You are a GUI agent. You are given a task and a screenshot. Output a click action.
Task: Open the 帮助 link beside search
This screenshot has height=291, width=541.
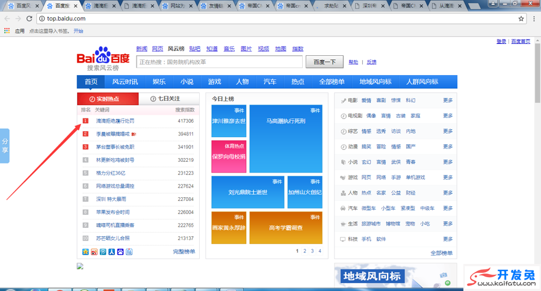[x=353, y=62]
